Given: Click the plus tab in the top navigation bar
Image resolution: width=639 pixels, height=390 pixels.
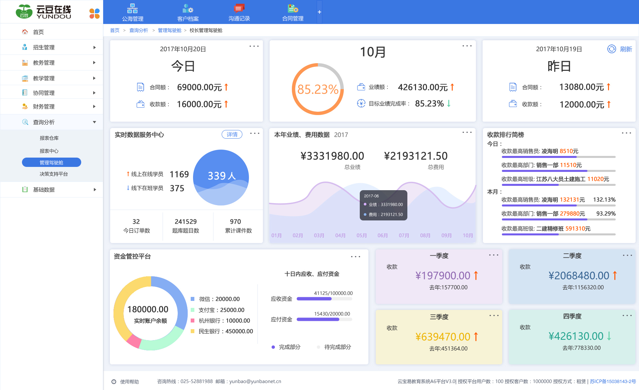Looking at the screenshot, I should (319, 12).
